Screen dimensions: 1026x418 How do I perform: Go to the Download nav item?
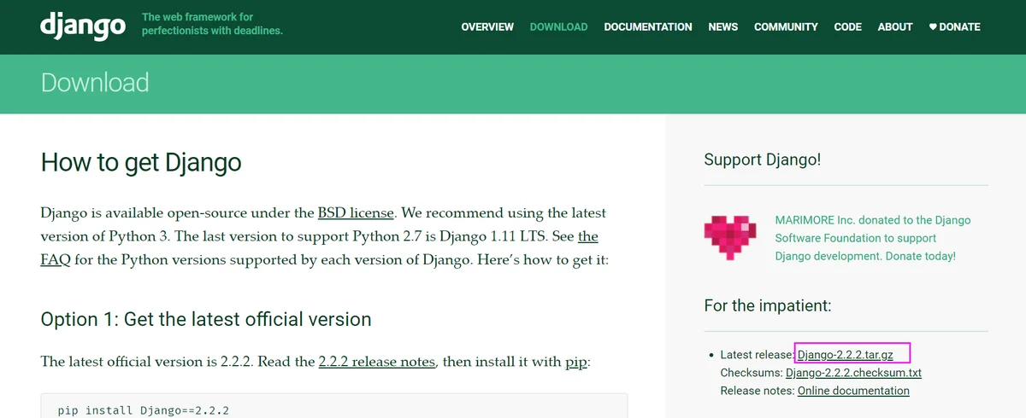(558, 26)
